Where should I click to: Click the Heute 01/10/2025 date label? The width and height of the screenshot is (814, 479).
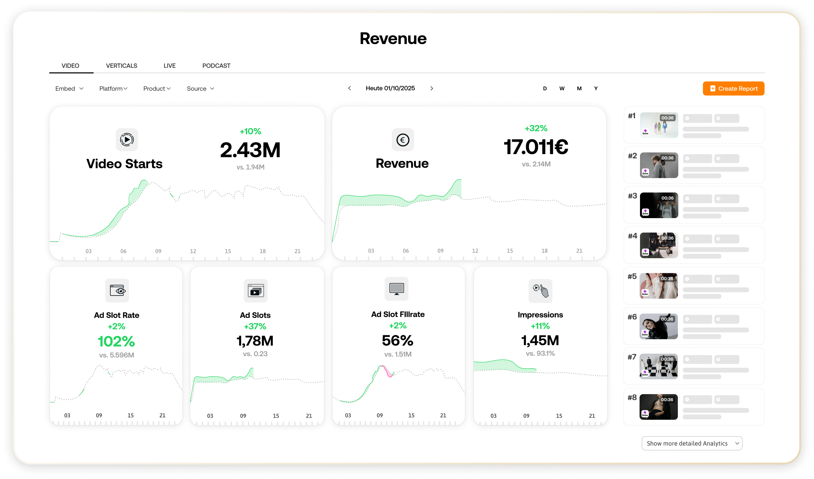point(390,88)
